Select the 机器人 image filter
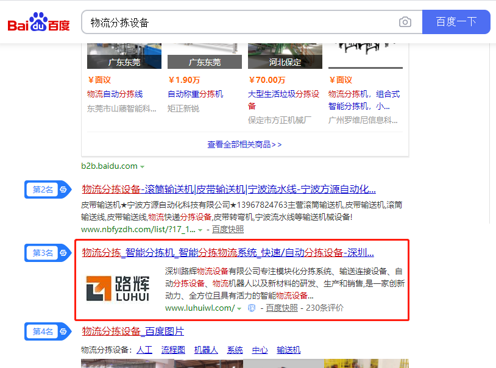Image resolution: width=496 pixels, height=368 pixels. 206,350
